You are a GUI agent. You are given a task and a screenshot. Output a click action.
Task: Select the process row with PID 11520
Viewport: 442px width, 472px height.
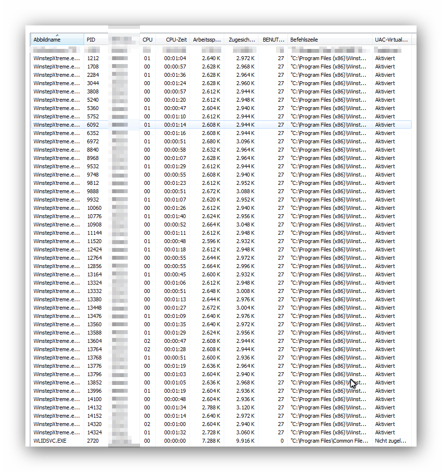point(56,241)
